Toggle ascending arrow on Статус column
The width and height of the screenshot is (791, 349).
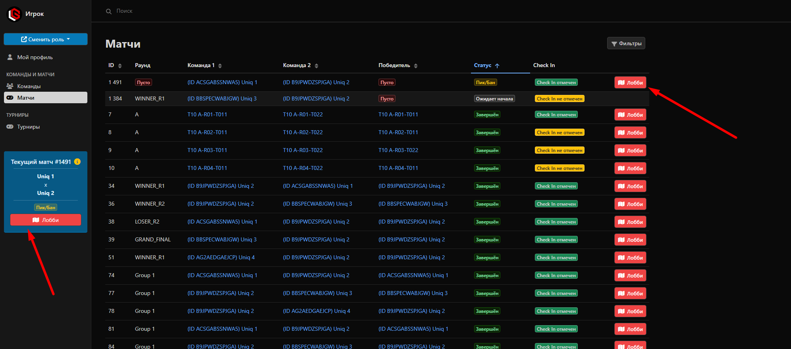pos(497,66)
